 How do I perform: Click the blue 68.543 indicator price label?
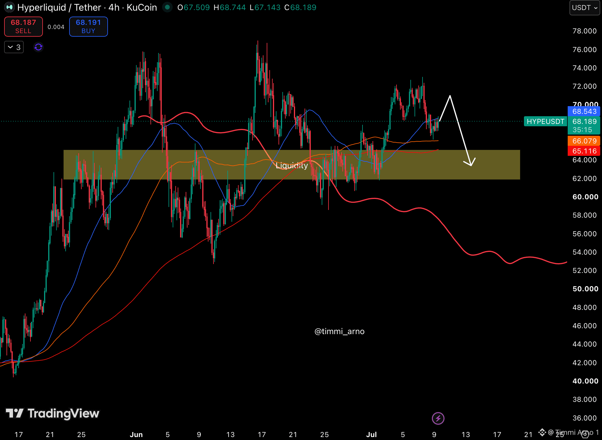(584, 111)
